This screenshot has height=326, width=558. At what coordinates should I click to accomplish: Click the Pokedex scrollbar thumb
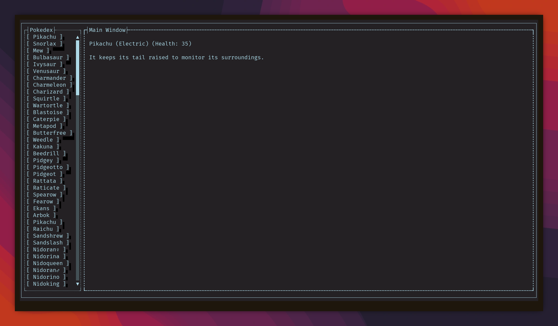78,68
